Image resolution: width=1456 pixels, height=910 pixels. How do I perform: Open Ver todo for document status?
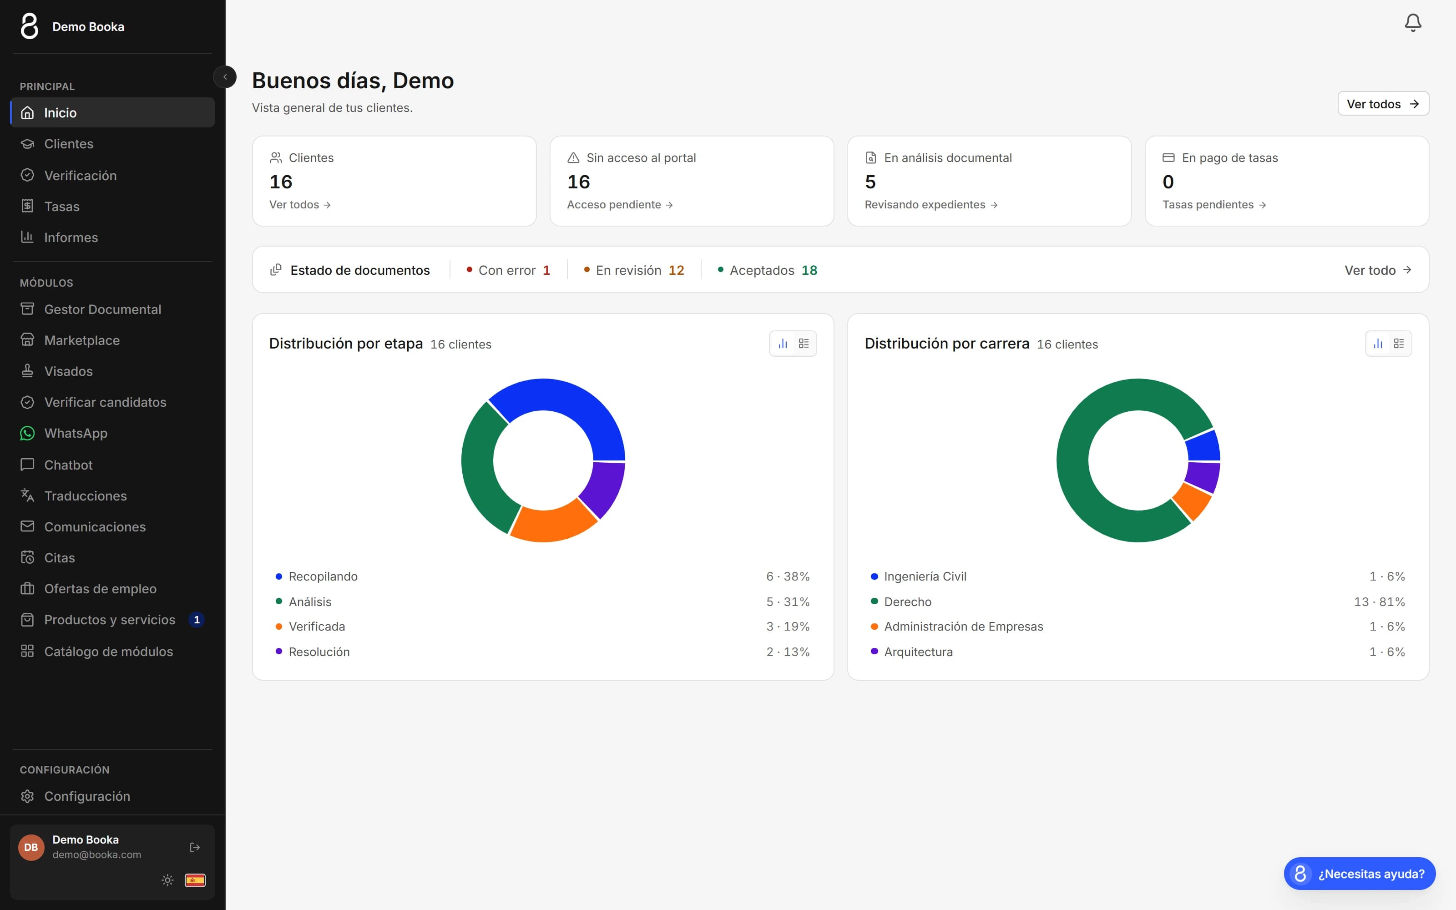1378,270
